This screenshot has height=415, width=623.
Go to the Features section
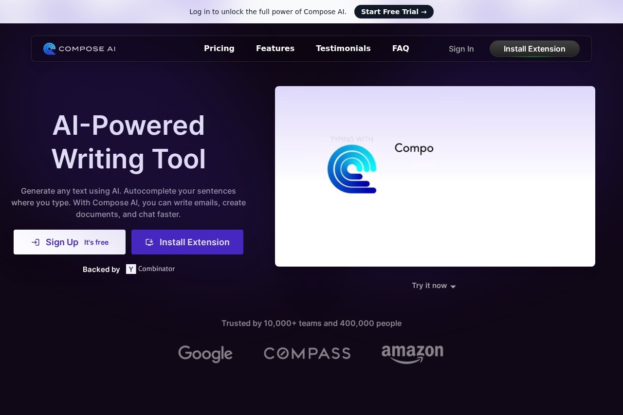[275, 49]
